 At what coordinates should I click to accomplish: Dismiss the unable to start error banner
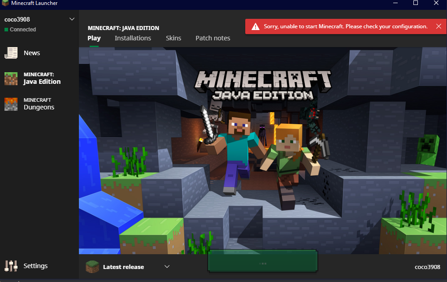[x=438, y=26]
